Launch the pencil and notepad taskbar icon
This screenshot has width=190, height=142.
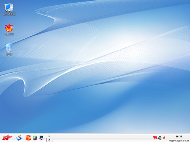19,138
